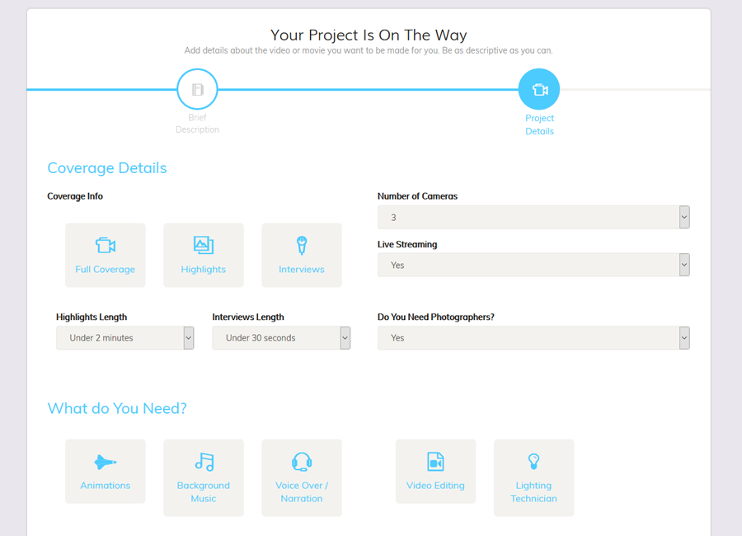Viewport: 742px width, 536px height.
Task: Click the Coverage Details heading
Action: pyautogui.click(x=107, y=168)
